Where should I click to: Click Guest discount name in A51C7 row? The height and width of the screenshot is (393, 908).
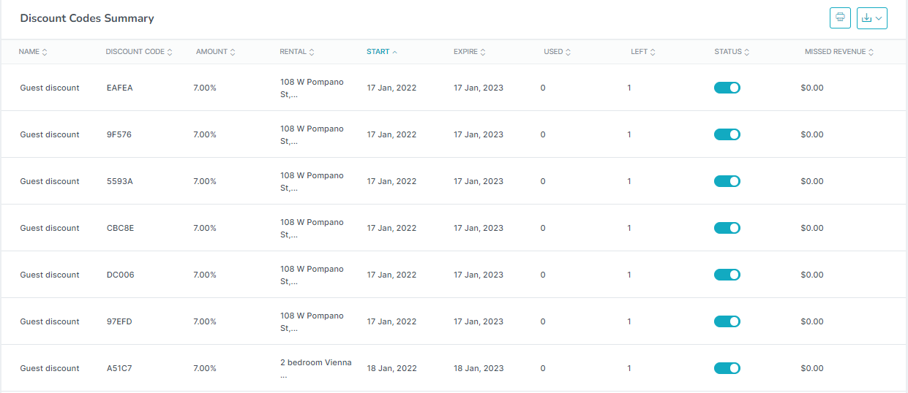point(50,368)
